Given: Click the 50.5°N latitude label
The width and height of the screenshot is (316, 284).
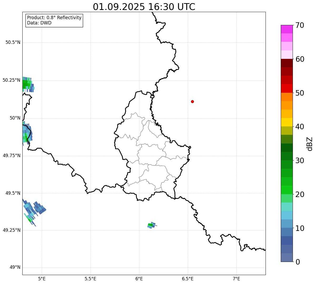Looking at the screenshot, I should [13, 42].
